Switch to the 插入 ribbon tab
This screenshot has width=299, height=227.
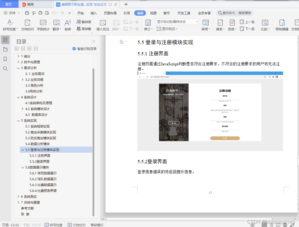tap(94, 13)
